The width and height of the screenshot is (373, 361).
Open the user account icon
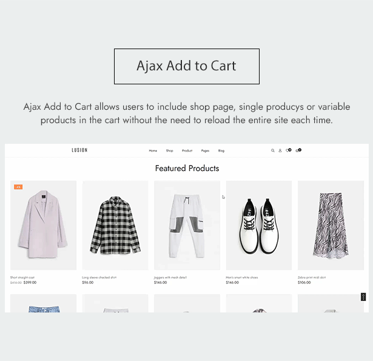pos(280,150)
